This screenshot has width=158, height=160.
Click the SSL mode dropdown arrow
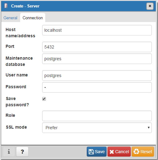pyautogui.click(x=149, y=128)
